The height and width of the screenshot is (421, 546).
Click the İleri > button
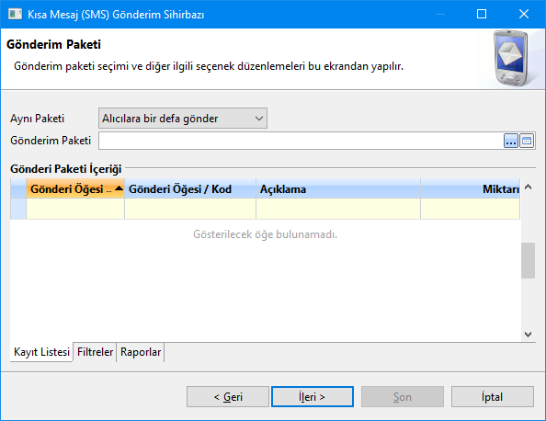[313, 396]
